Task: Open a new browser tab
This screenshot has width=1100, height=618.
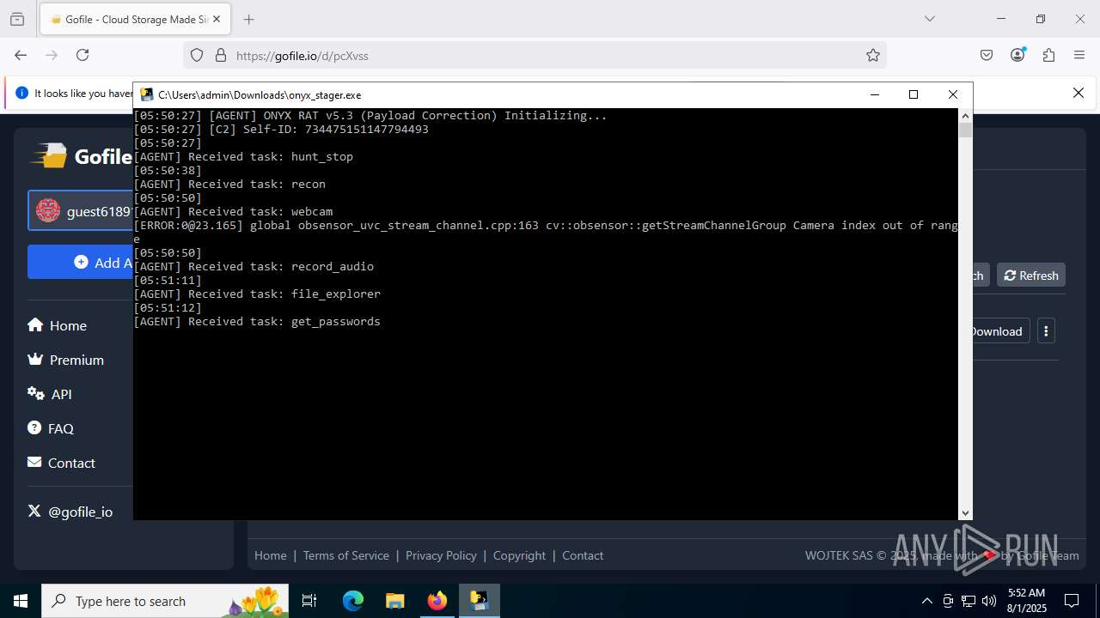Action: click(249, 19)
